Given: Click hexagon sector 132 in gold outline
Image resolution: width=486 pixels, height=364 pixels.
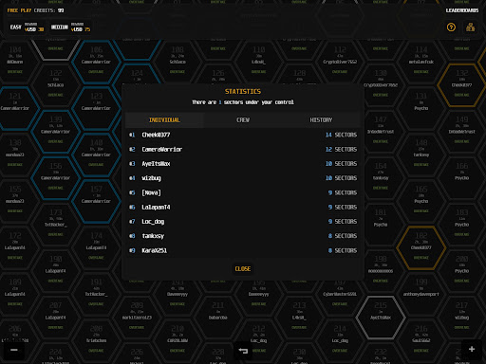Looking at the screenshot, I should tap(461, 85).
